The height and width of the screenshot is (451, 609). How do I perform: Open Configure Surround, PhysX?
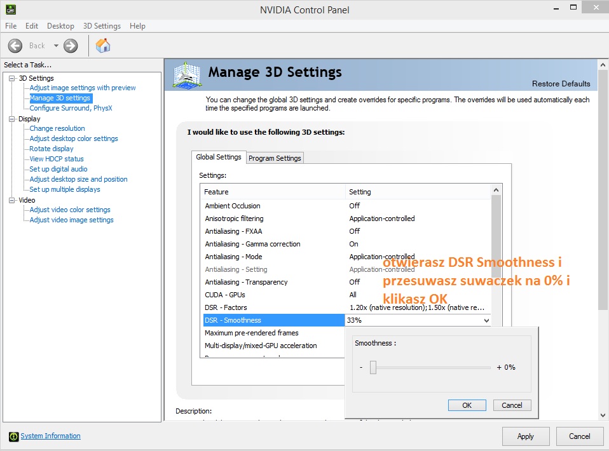click(x=71, y=108)
